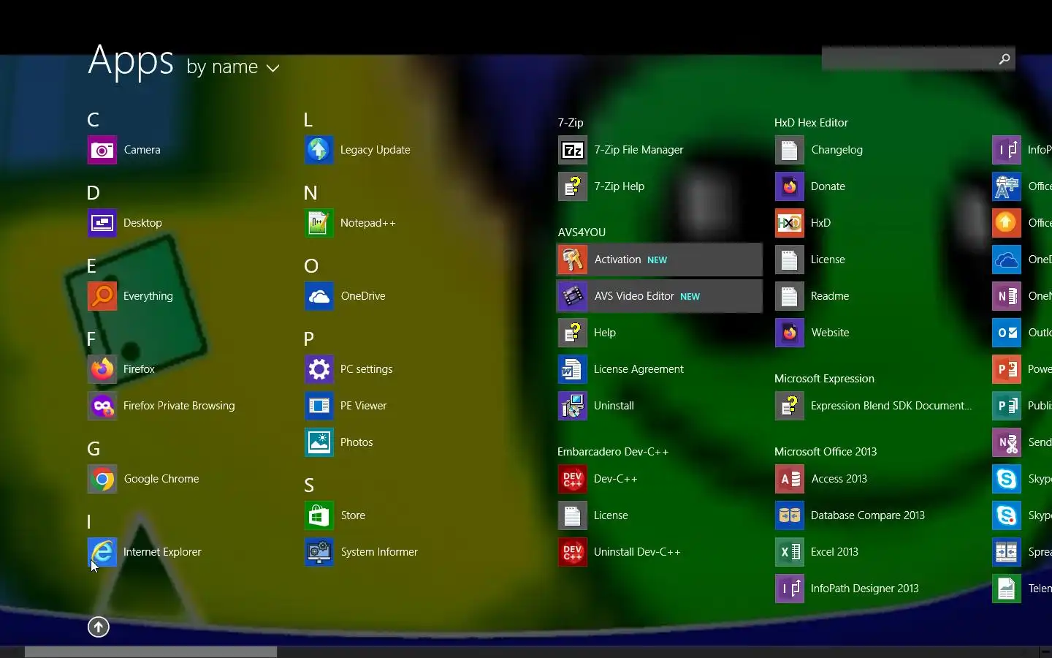Click the search magnifier button
This screenshot has width=1052, height=658.
coord(1005,58)
